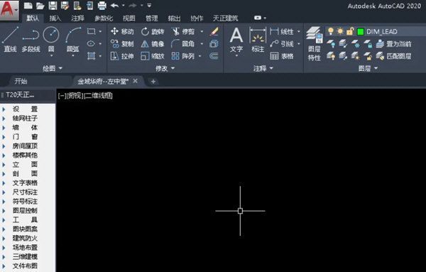Expand the 修改 modify panel
The image size is (426, 272).
(x=165, y=68)
